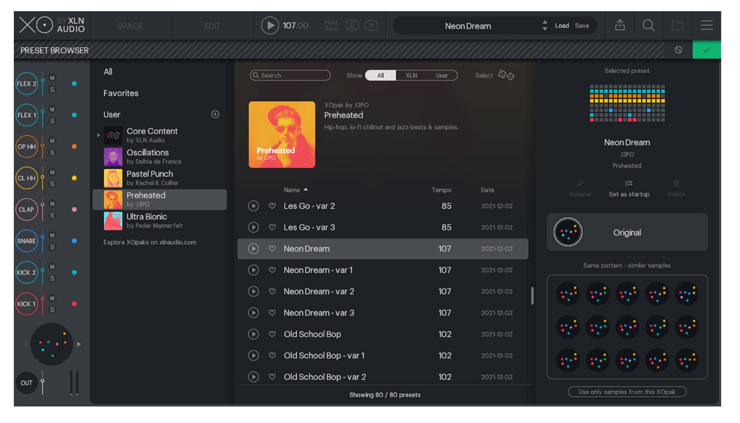The height and width of the screenshot is (423, 740).
Task: Open the hamburger menu icon
Action: (x=707, y=25)
